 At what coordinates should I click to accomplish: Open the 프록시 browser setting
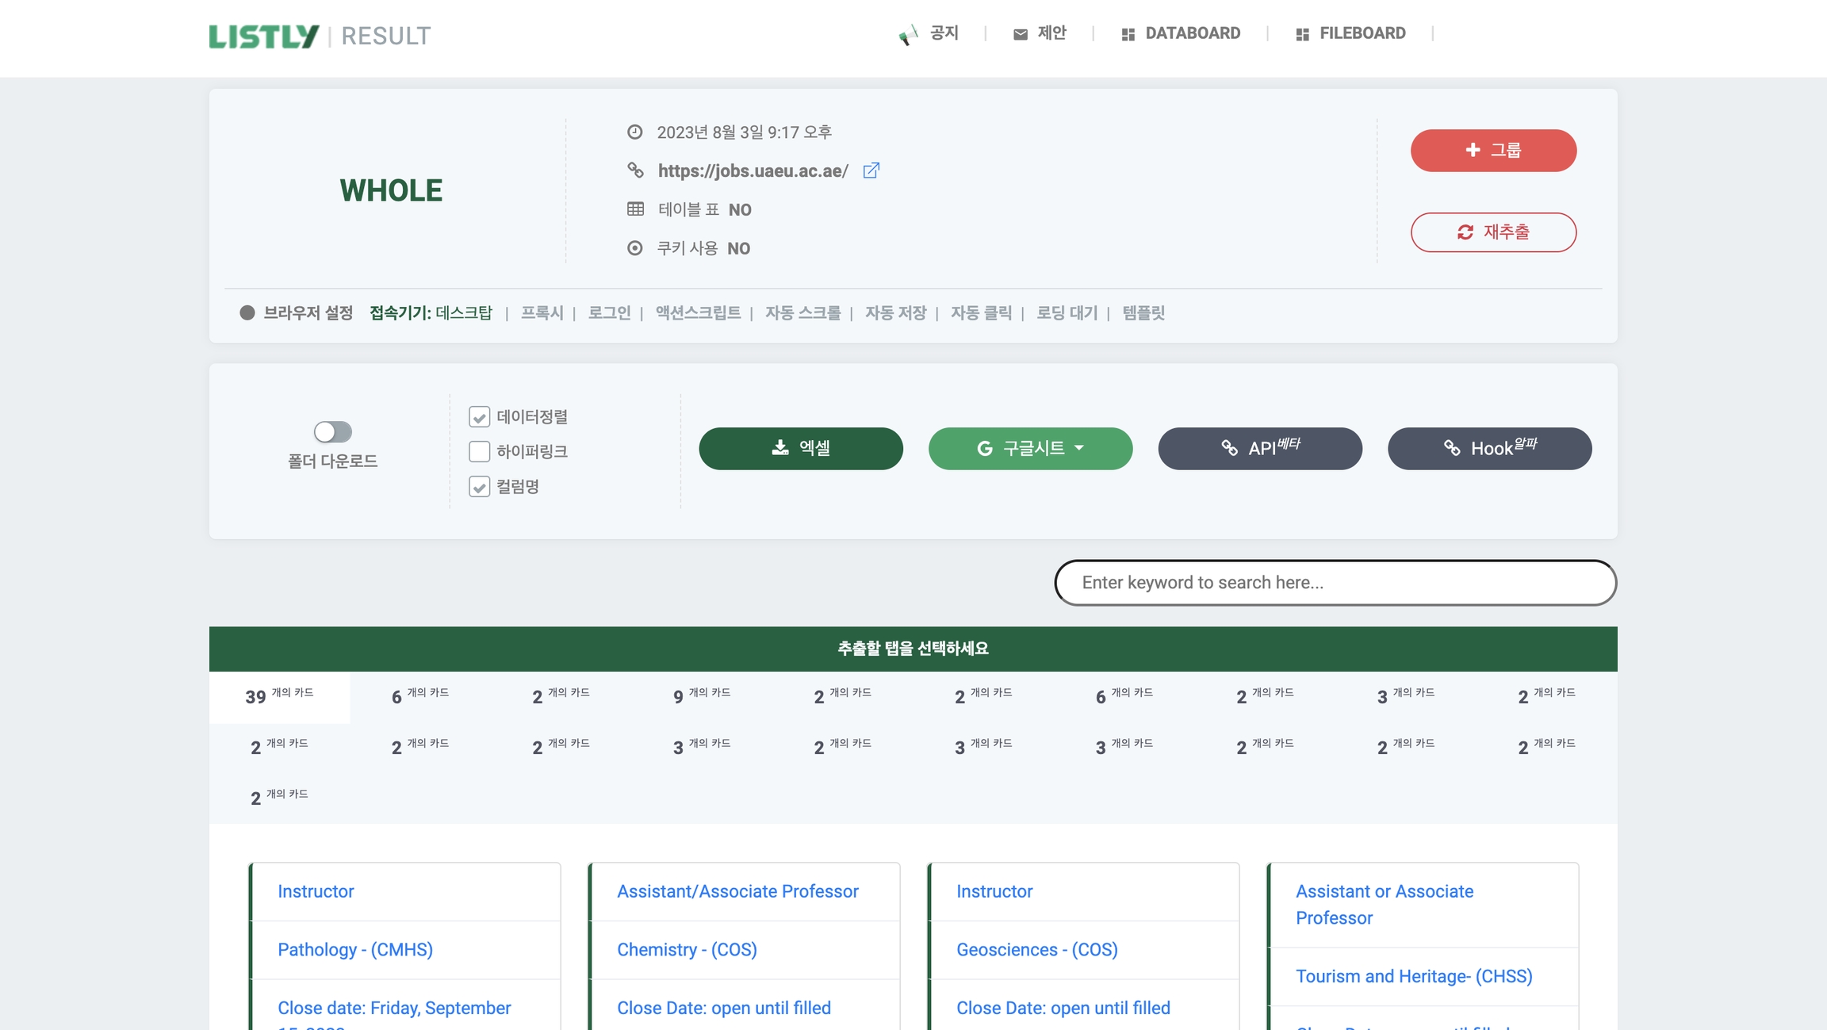tap(542, 312)
